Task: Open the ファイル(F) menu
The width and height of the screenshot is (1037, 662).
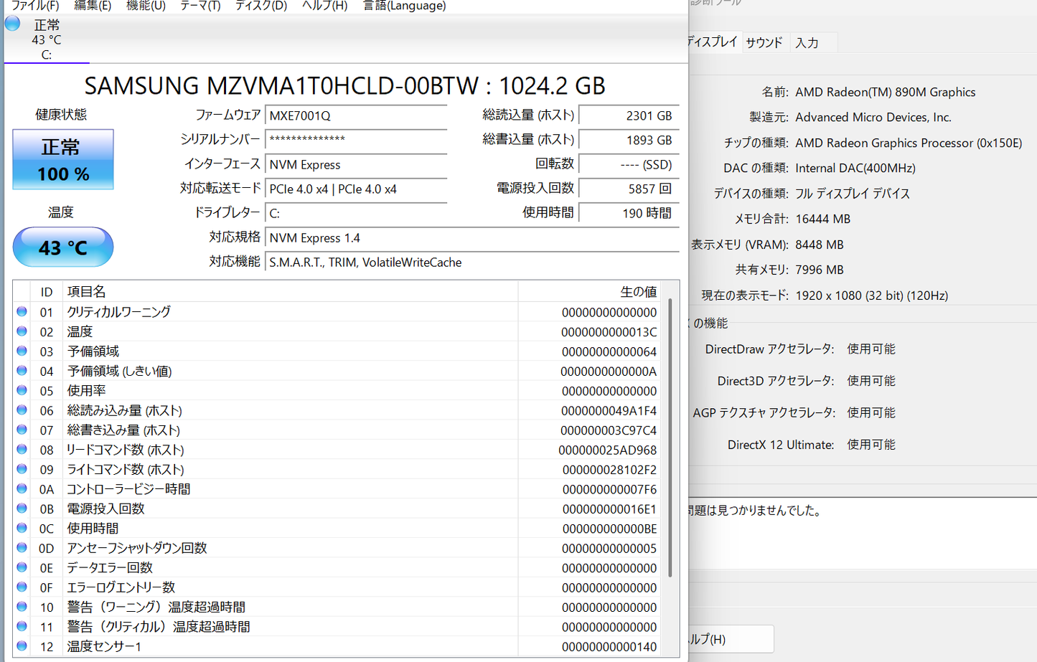Action: 35,6
